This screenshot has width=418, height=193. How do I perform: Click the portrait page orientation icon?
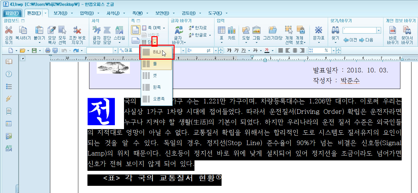(x=135, y=30)
